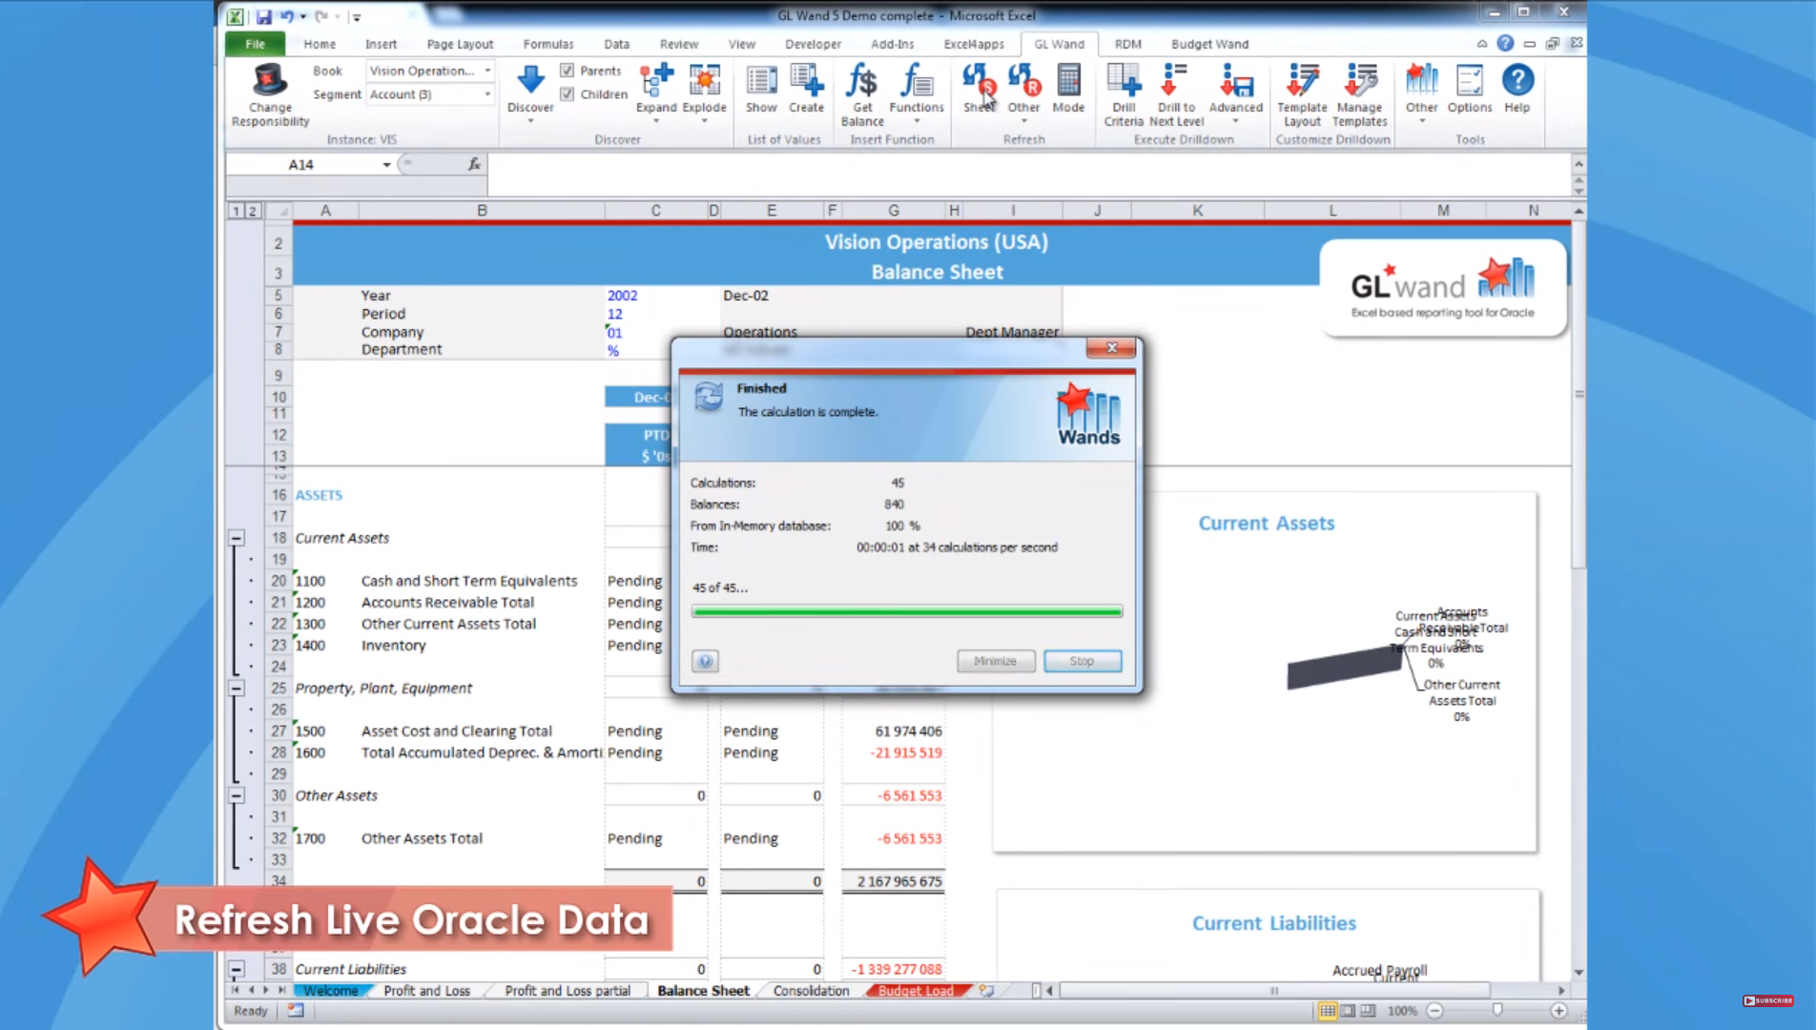Click the calculation progress bar
The width and height of the screenshot is (1816, 1030).
906,611
